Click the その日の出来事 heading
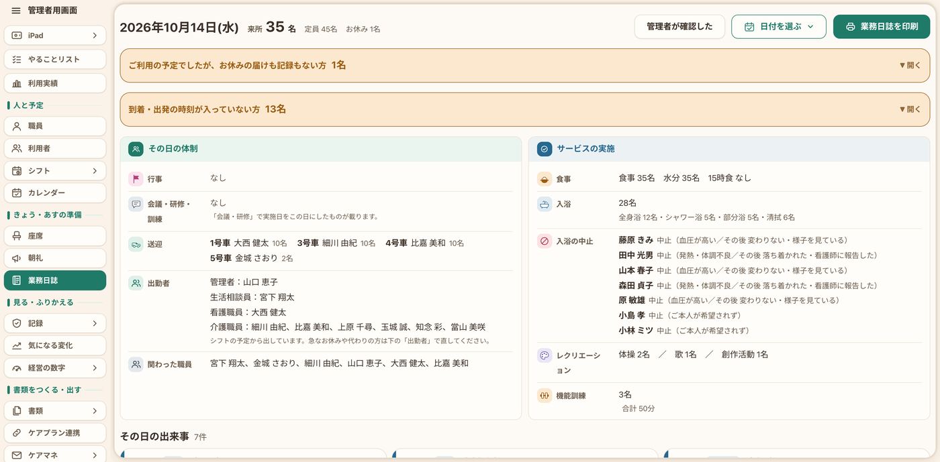 coord(154,437)
